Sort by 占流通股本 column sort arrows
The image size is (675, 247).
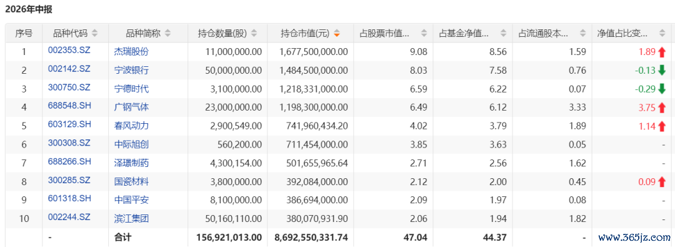(583, 33)
